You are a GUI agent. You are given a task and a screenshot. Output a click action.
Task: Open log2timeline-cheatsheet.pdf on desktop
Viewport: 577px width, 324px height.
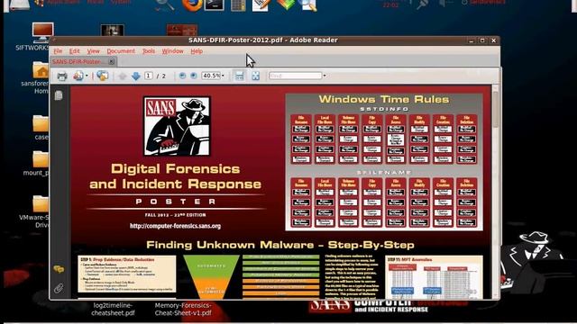(x=113, y=310)
